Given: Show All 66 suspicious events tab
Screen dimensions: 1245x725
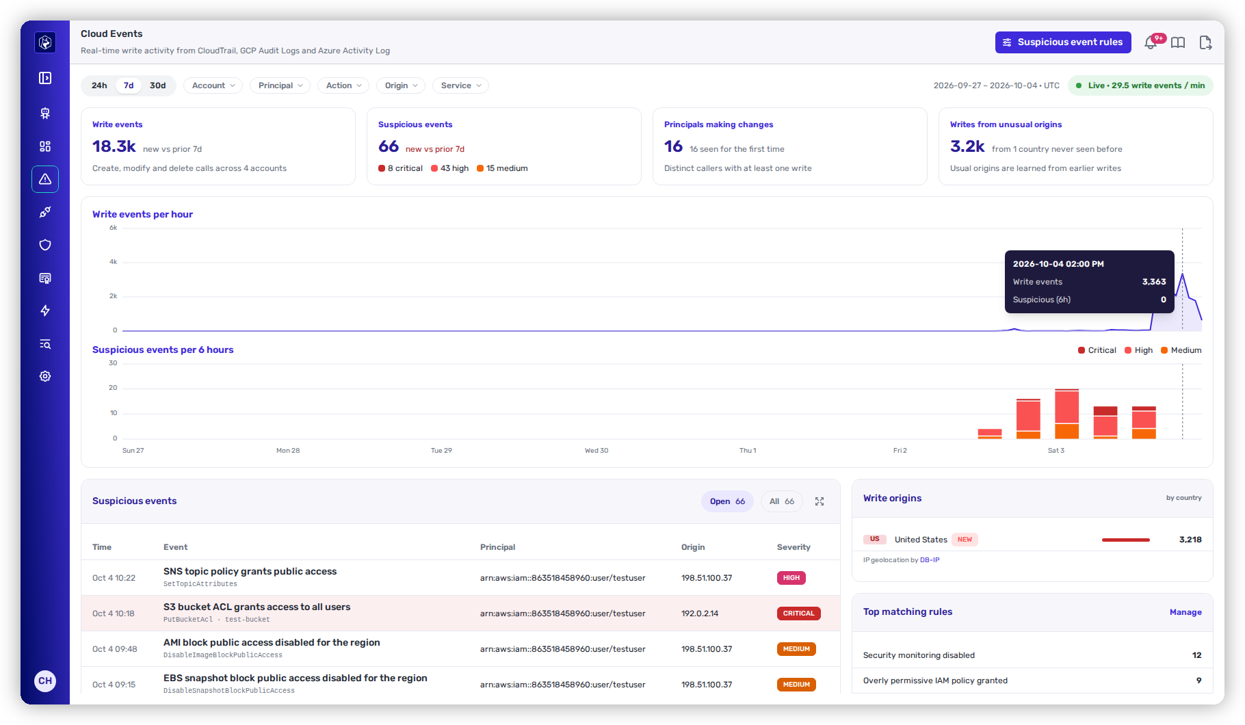Looking at the screenshot, I should coord(782,501).
